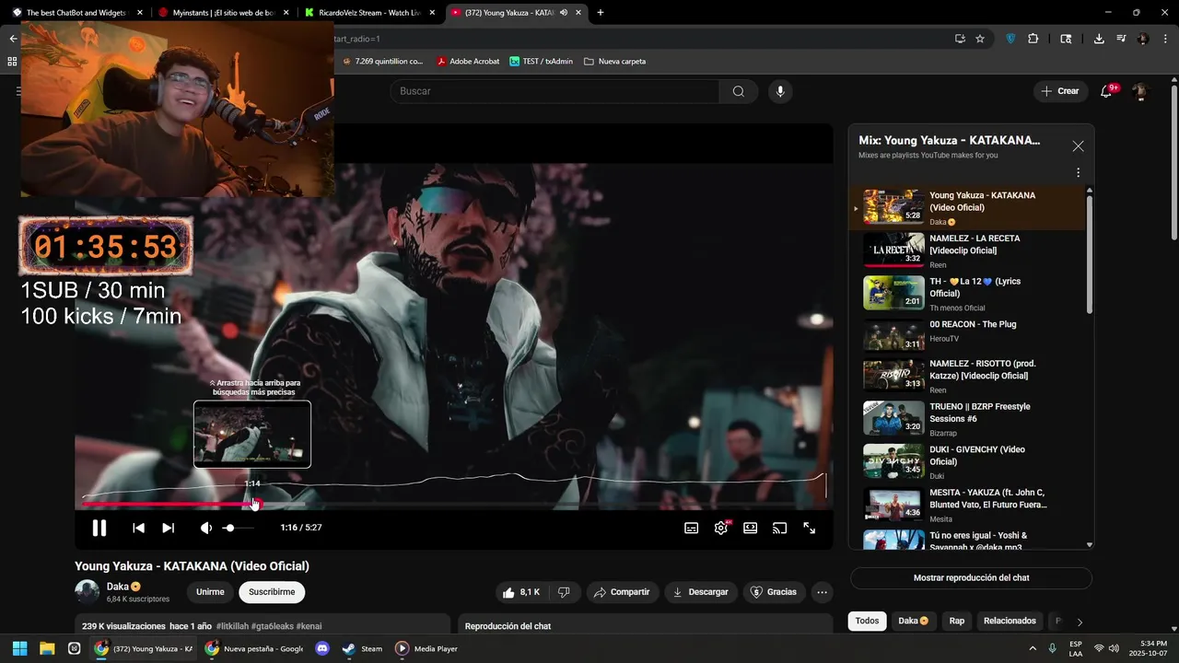Open Daka channel avatar
The height and width of the screenshot is (663, 1179).
click(x=88, y=592)
